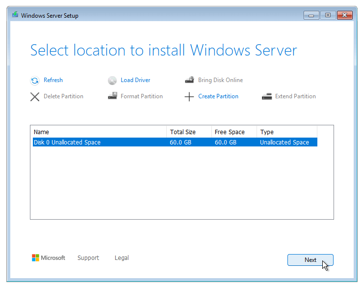Click the Next button
362x286 pixels.
click(310, 260)
